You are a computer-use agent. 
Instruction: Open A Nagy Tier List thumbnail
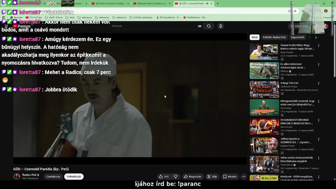(x=264, y=90)
